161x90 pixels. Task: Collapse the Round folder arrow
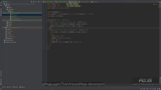coord(7,11)
